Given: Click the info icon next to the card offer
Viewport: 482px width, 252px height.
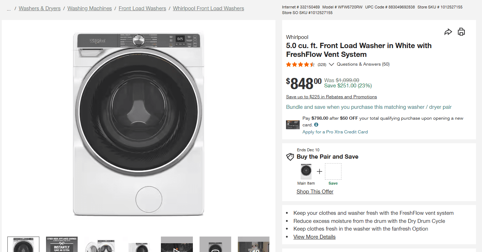Looking at the screenshot, I should click(316, 125).
